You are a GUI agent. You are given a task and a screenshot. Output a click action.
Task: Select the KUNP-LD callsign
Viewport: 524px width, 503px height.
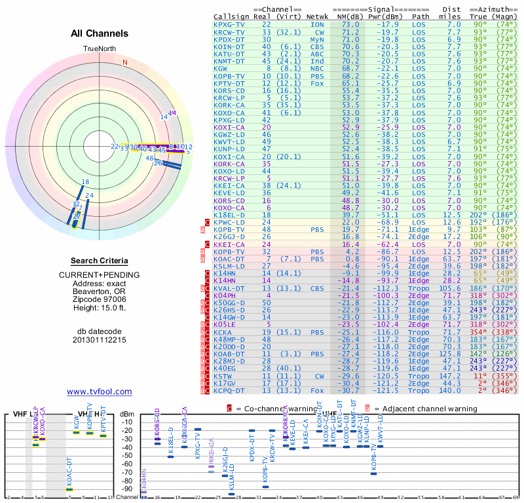(229, 149)
